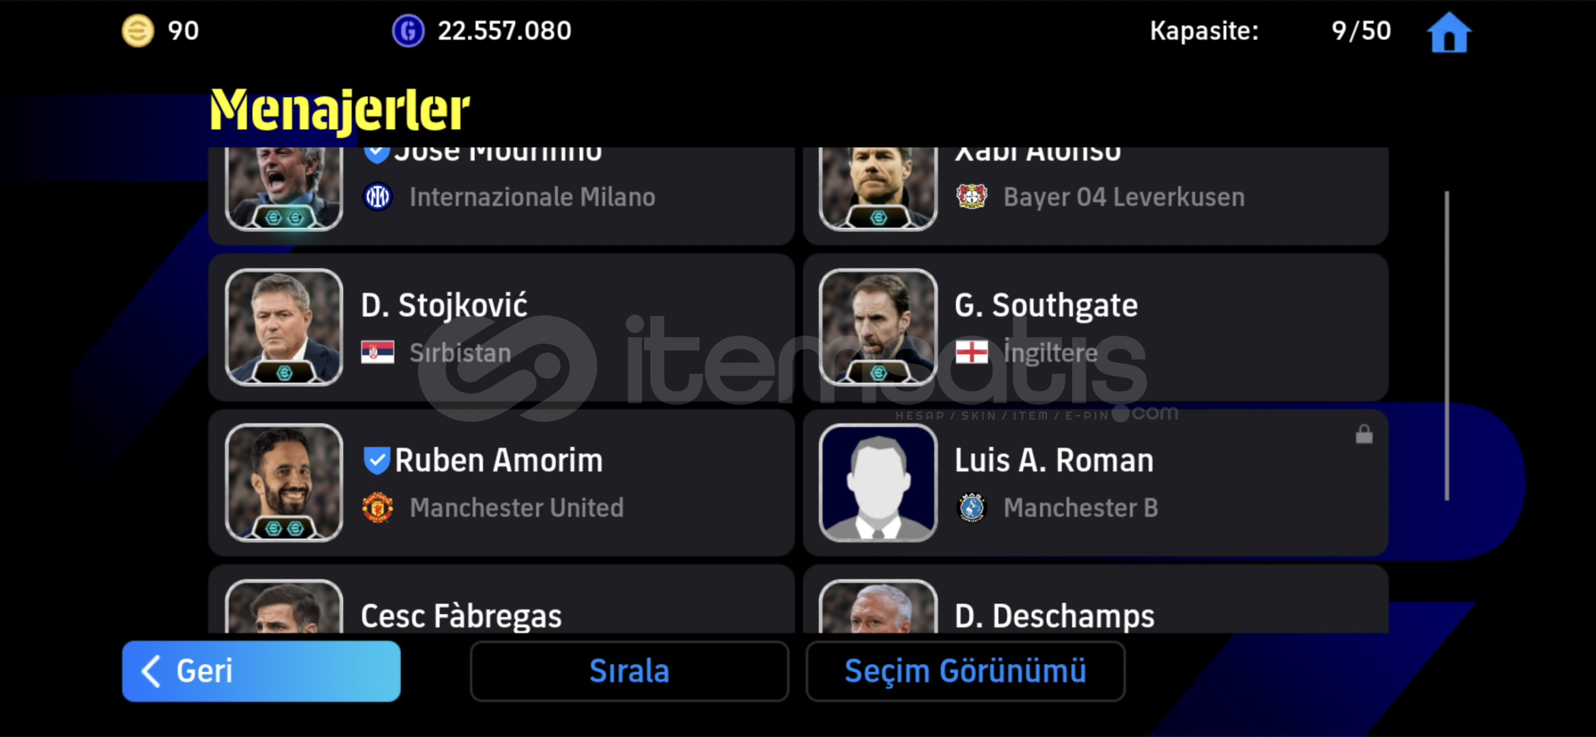Tap the blue home icon
Image resolution: width=1596 pixels, height=737 pixels.
tap(1448, 32)
